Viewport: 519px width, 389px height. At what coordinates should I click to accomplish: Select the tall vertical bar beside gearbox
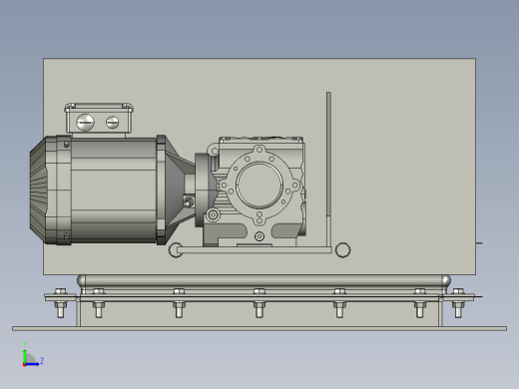click(x=328, y=170)
